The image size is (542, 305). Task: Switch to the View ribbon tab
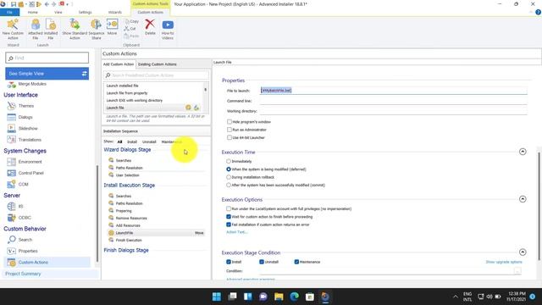pos(58,12)
